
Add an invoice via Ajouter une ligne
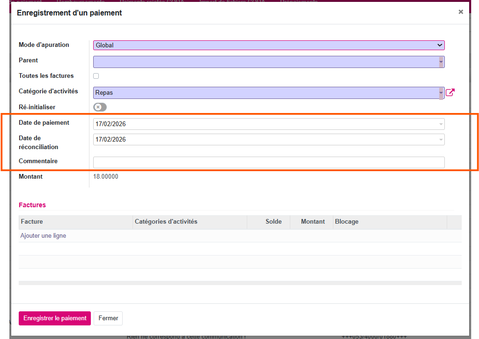pyautogui.click(x=43, y=236)
